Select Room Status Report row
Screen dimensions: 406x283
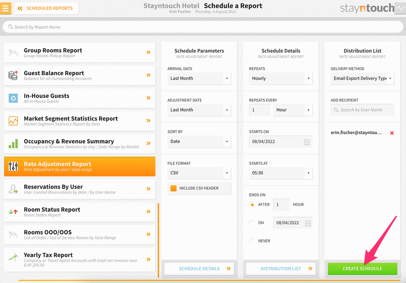[80, 212]
